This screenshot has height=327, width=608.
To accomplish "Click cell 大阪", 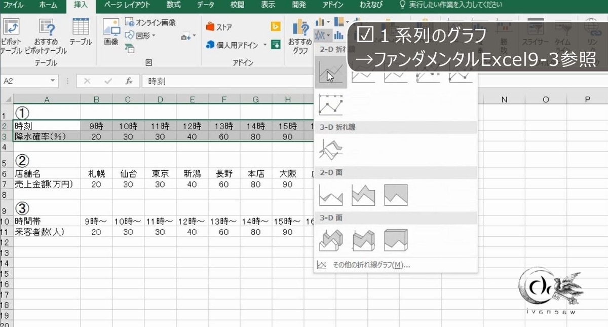I will pyautogui.click(x=288, y=173).
